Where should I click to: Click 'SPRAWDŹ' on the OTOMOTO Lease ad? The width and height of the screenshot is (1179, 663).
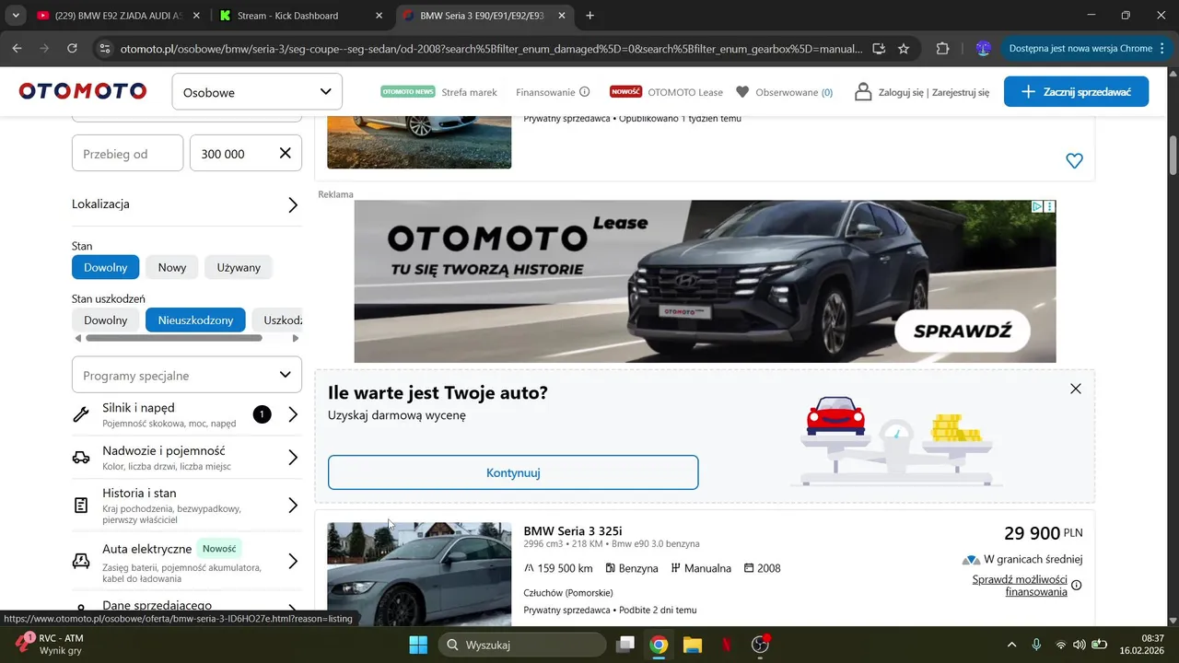click(963, 331)
